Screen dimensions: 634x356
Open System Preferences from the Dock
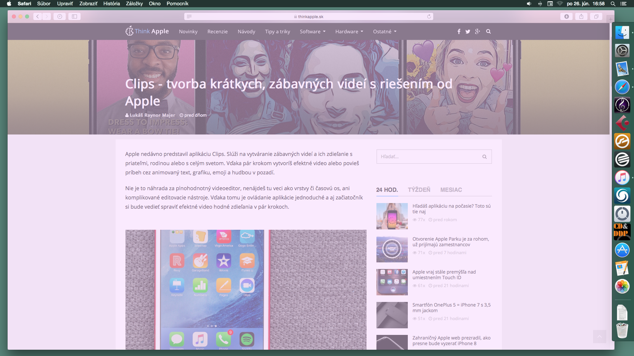[622, 51]
